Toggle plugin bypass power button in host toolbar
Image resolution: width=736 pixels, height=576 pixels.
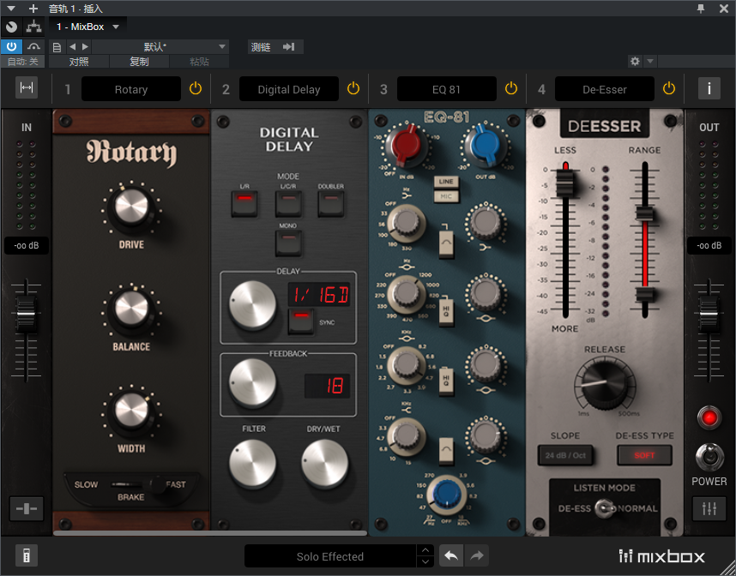tap(11, 46)
